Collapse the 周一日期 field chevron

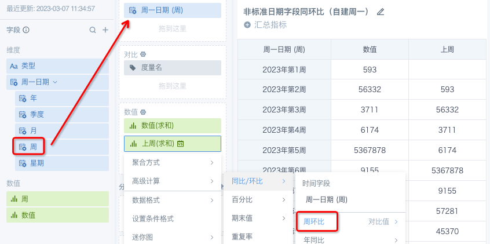[x=55, y=82]
